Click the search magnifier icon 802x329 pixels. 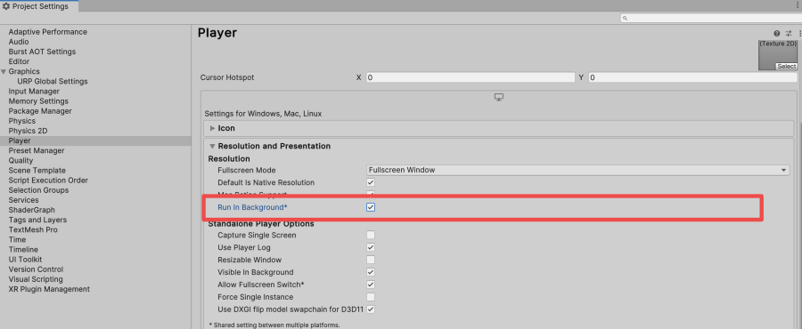click(626, 19)
